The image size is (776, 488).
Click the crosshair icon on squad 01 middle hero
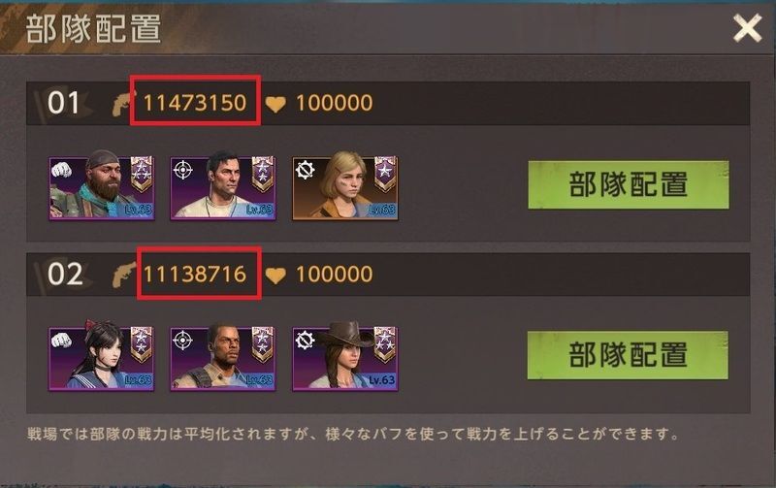click(183, 170)
